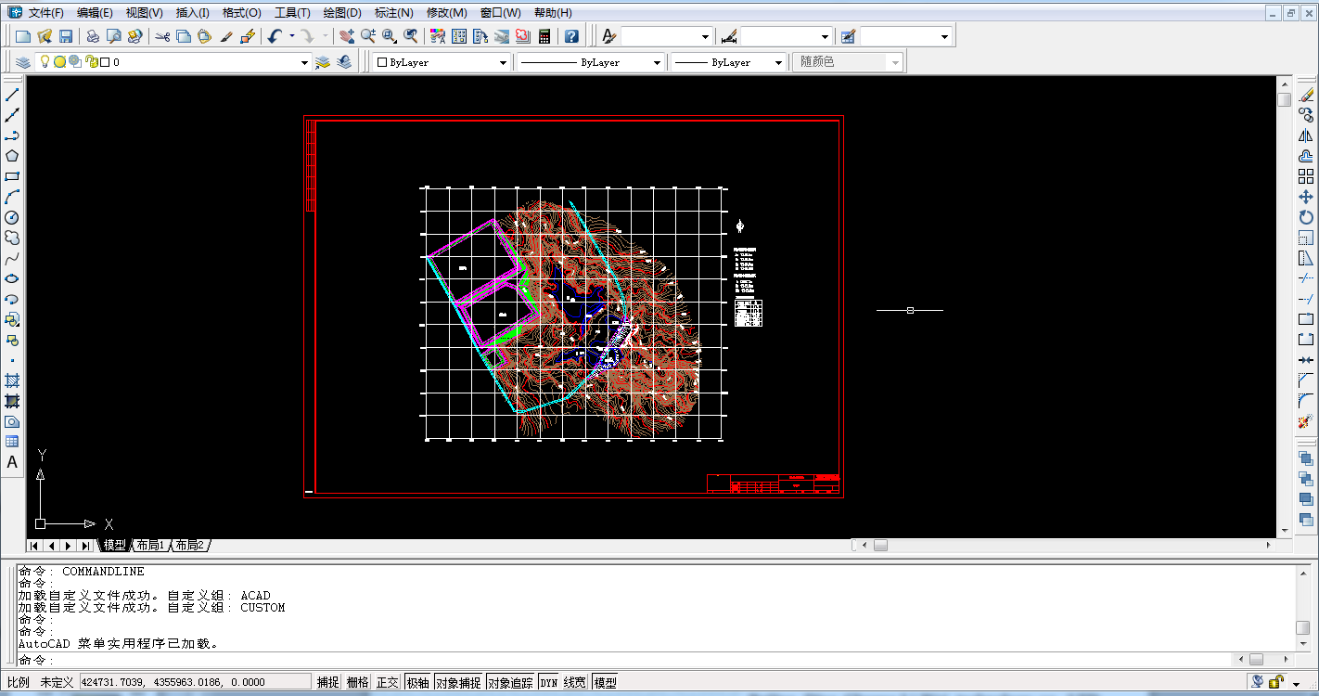
Task: Open the ByLayer color dropdown
Action: (x=504, y=62)
